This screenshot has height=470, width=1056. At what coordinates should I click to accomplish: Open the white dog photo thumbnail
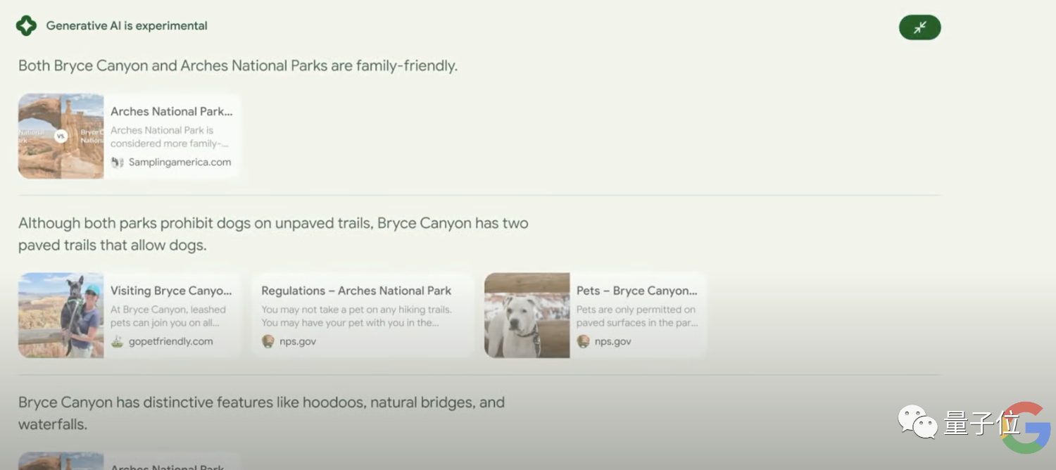(x=527, y=315)
